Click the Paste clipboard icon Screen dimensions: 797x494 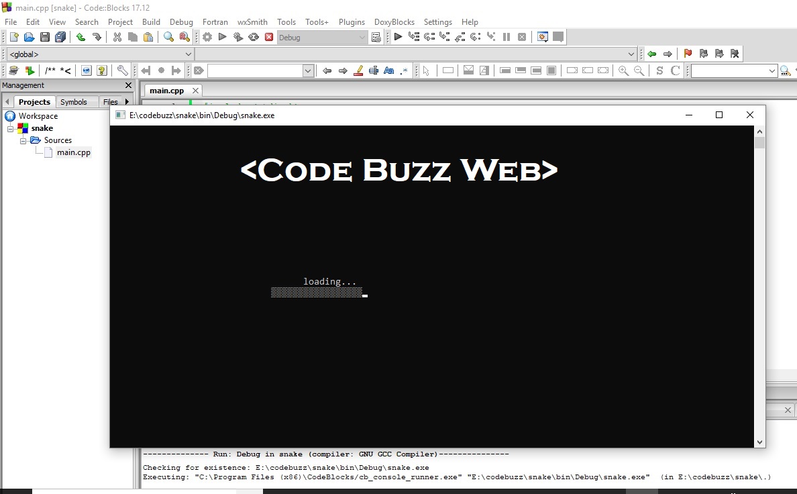click(148, 37)
